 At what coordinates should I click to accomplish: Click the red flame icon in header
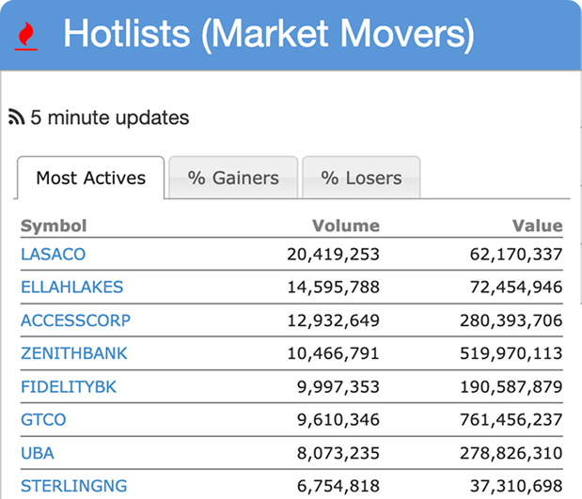[x=26, y=36]
